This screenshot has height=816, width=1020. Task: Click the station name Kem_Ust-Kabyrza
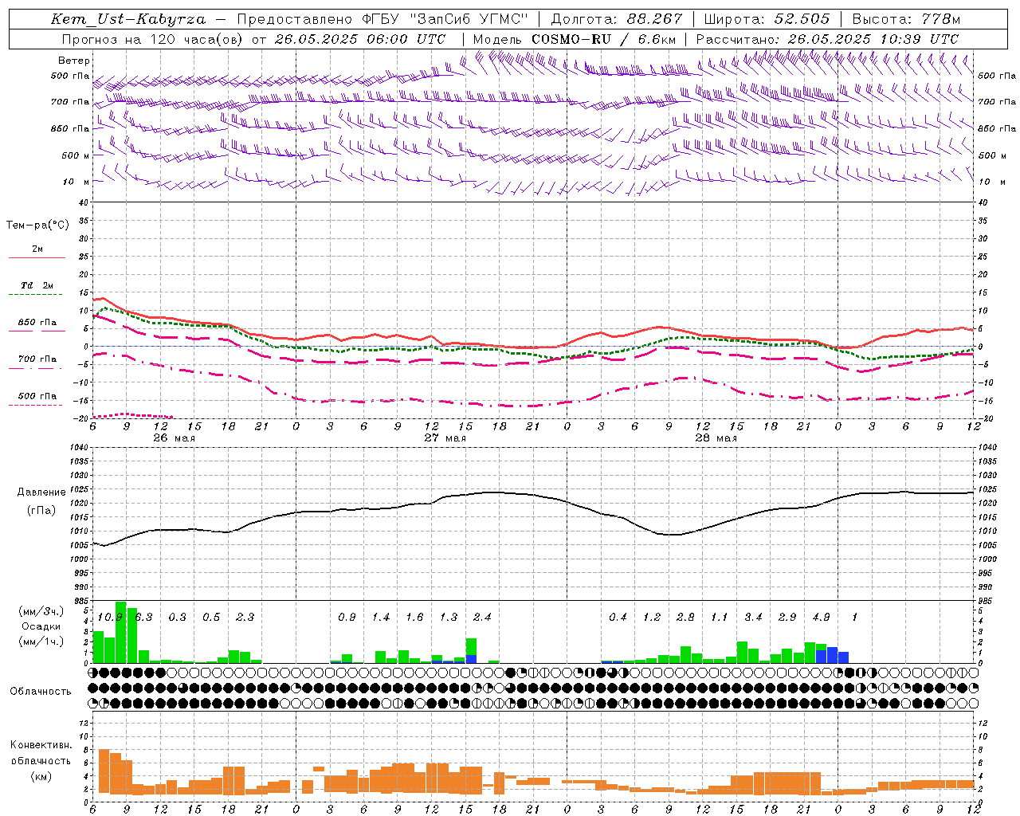[128, 19]
